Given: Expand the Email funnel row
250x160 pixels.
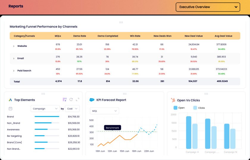Looking at the screenshot, I should pos(14,59).
